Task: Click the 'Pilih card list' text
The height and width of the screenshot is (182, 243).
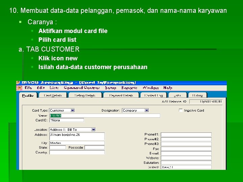Action: (57, 40)
